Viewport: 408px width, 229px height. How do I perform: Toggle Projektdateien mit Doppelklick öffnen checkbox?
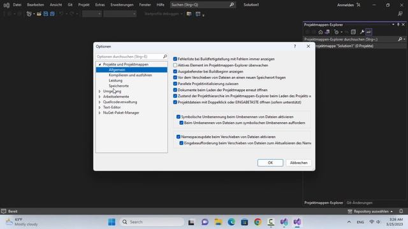point(175,102)
